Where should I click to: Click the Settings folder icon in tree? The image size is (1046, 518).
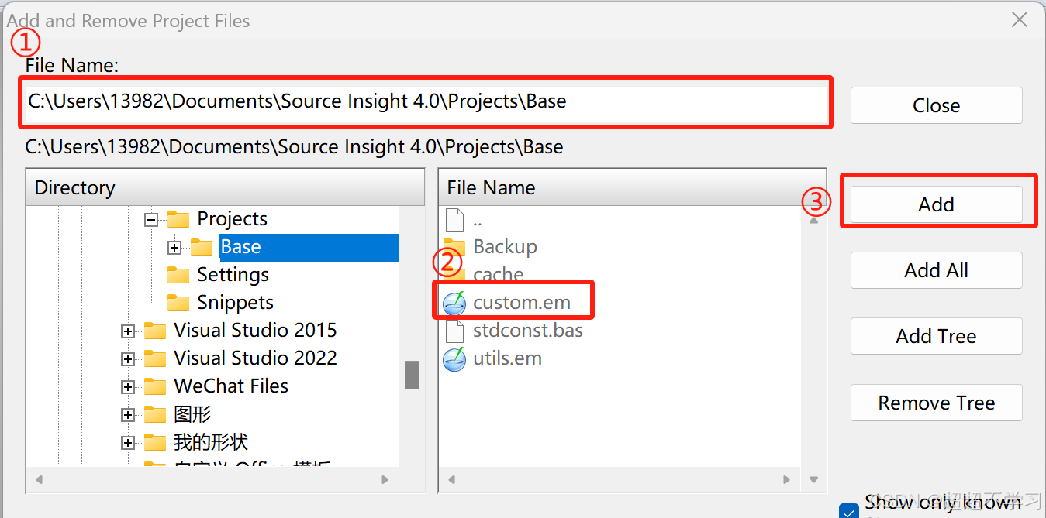click(x=178, y=275)
